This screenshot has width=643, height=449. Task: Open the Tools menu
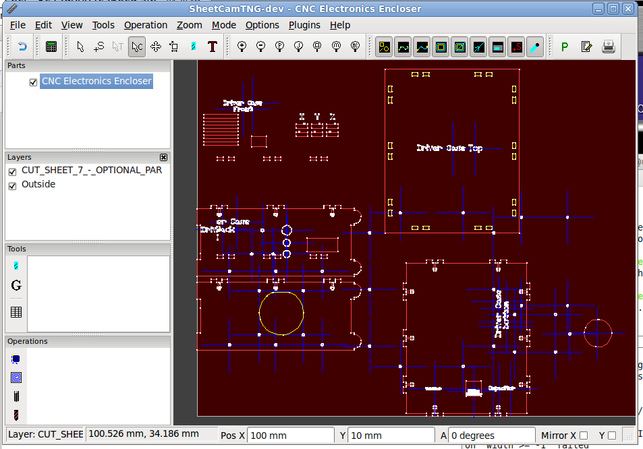click(103, 25)
